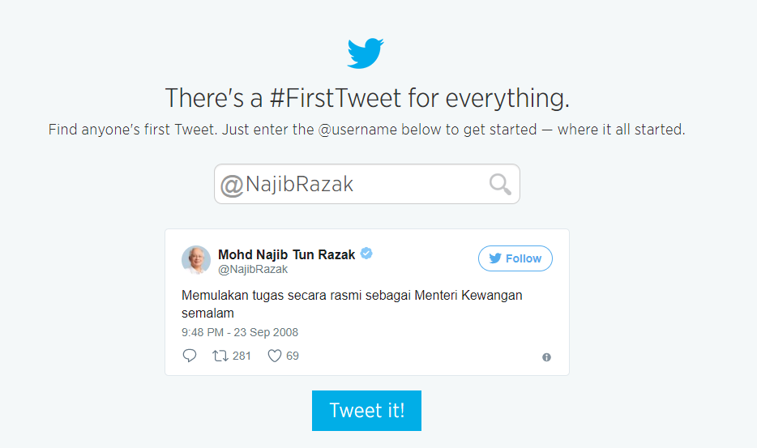Screen dimensions: 757x448
Task: Click the @ symbol in the search box
Action: point(232,186)
